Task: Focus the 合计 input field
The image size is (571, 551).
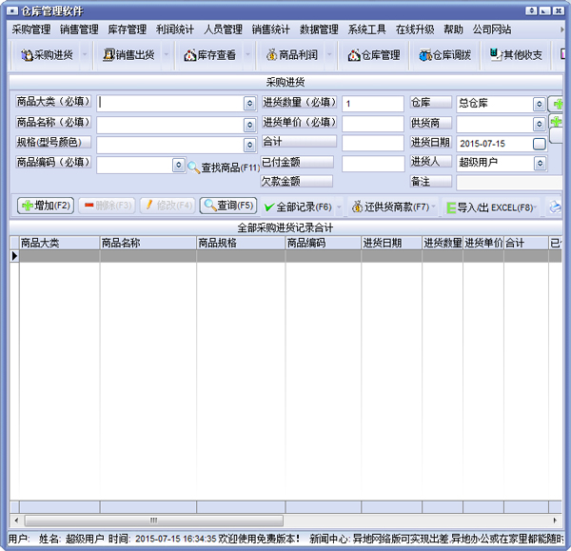Action: click(x=373, y=143)
